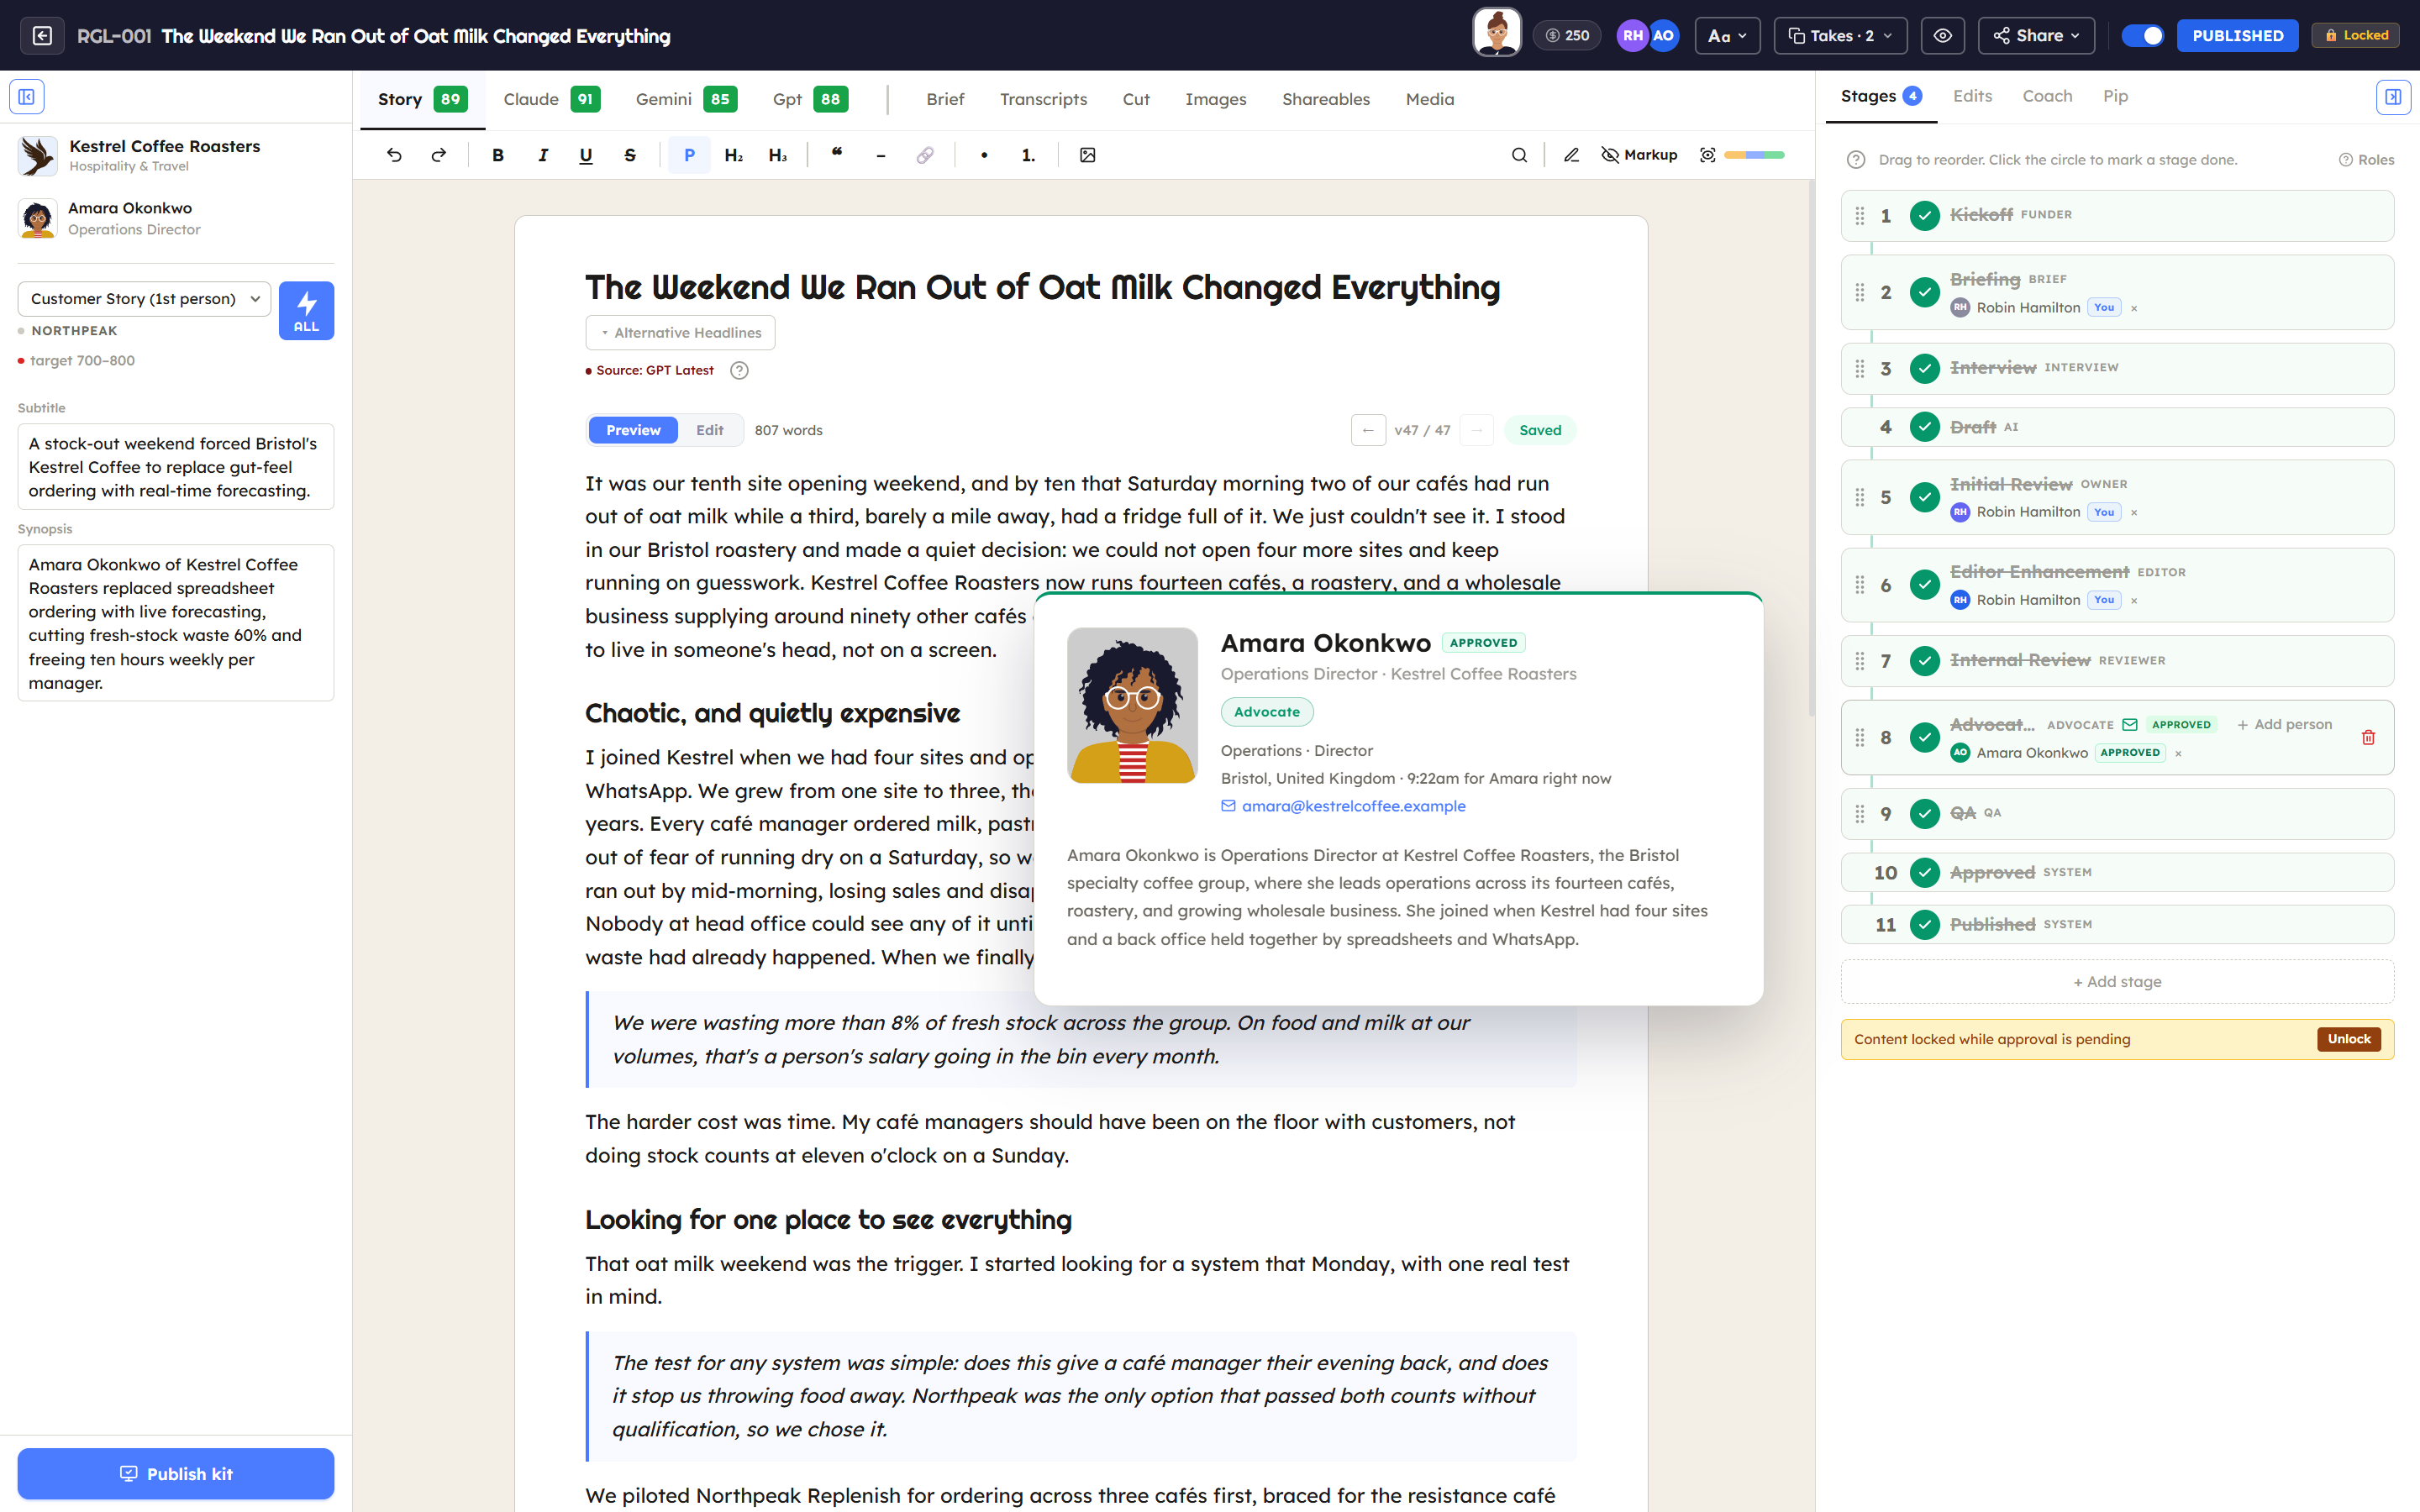Click the insert link icon
Image resolution: width=2420 pixels, height=1512 pixels.
925,155
